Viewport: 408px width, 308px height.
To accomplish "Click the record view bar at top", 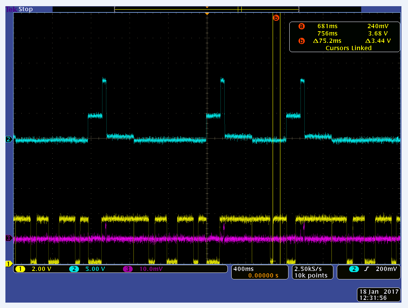I will (x=207, y=10).
